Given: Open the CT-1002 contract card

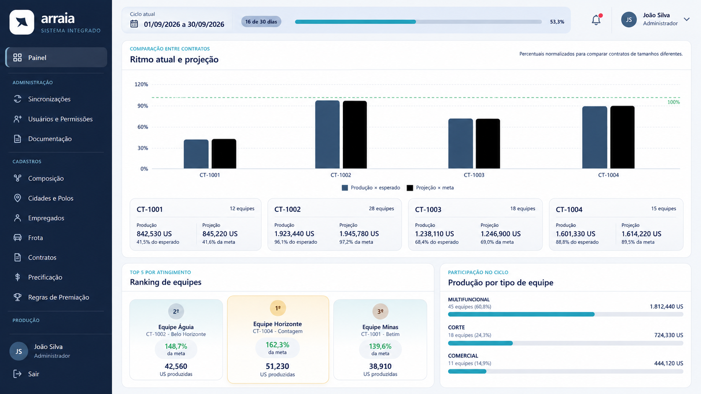Looking at the screenshot, I should tap(335, 224).
